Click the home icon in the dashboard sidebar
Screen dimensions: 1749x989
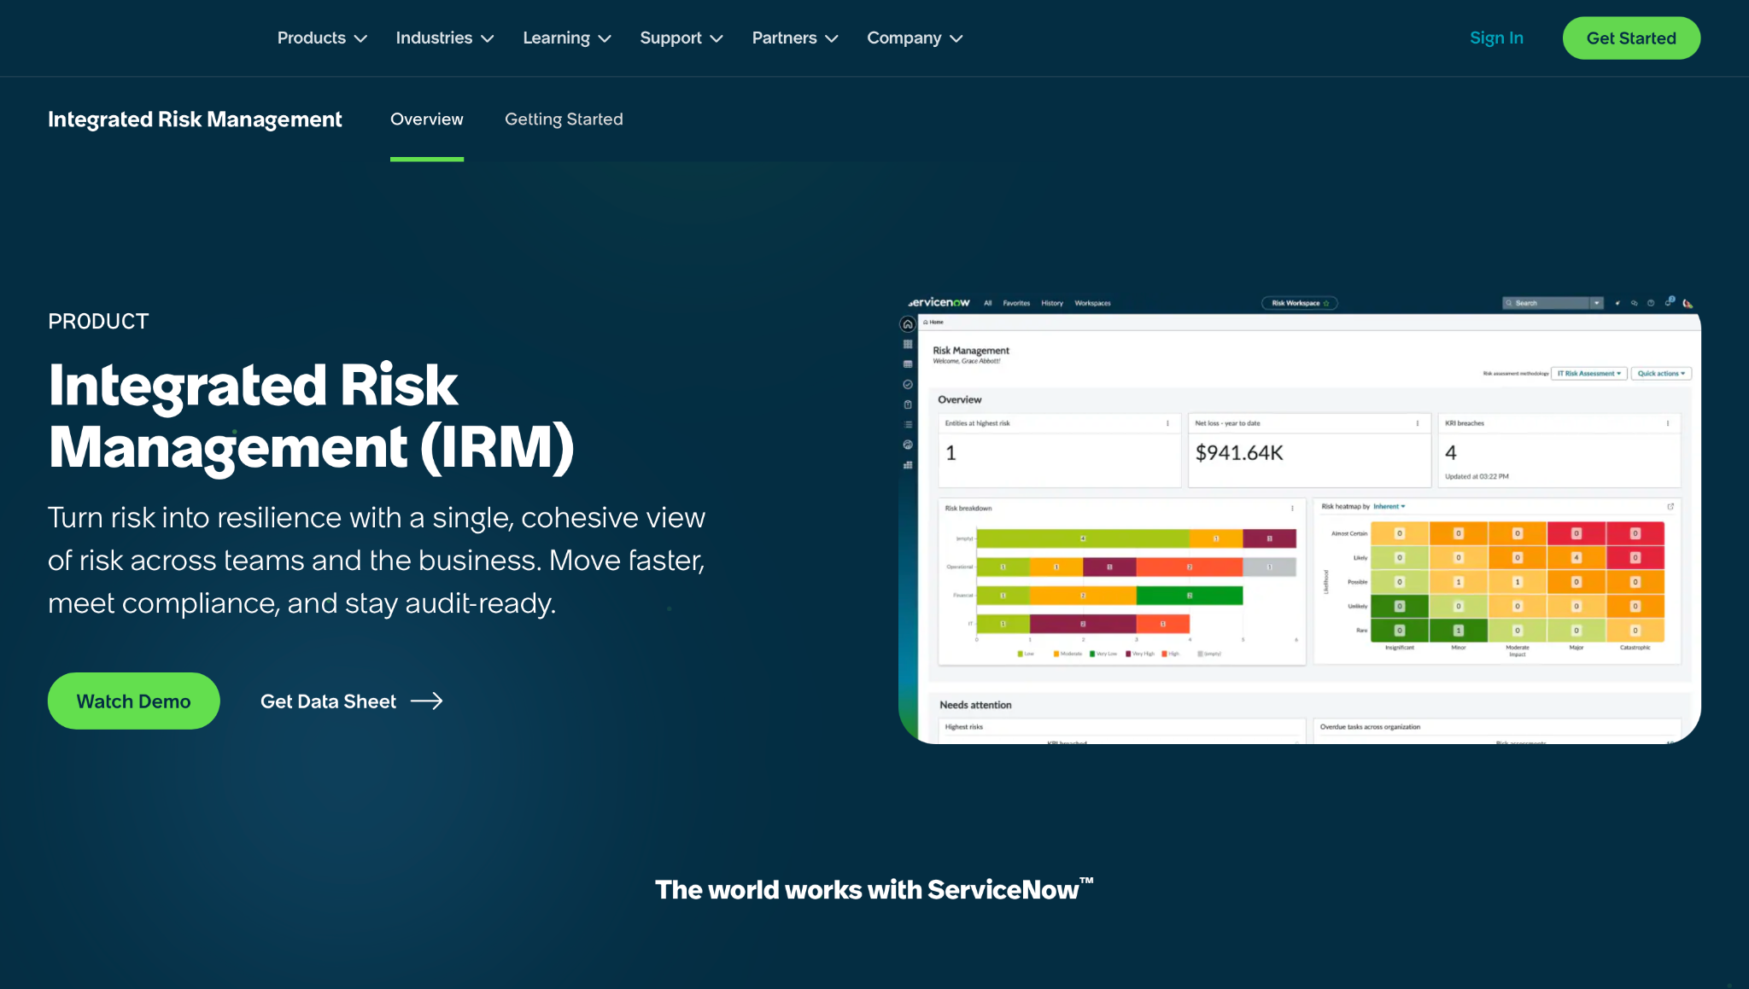pos(908,324)
